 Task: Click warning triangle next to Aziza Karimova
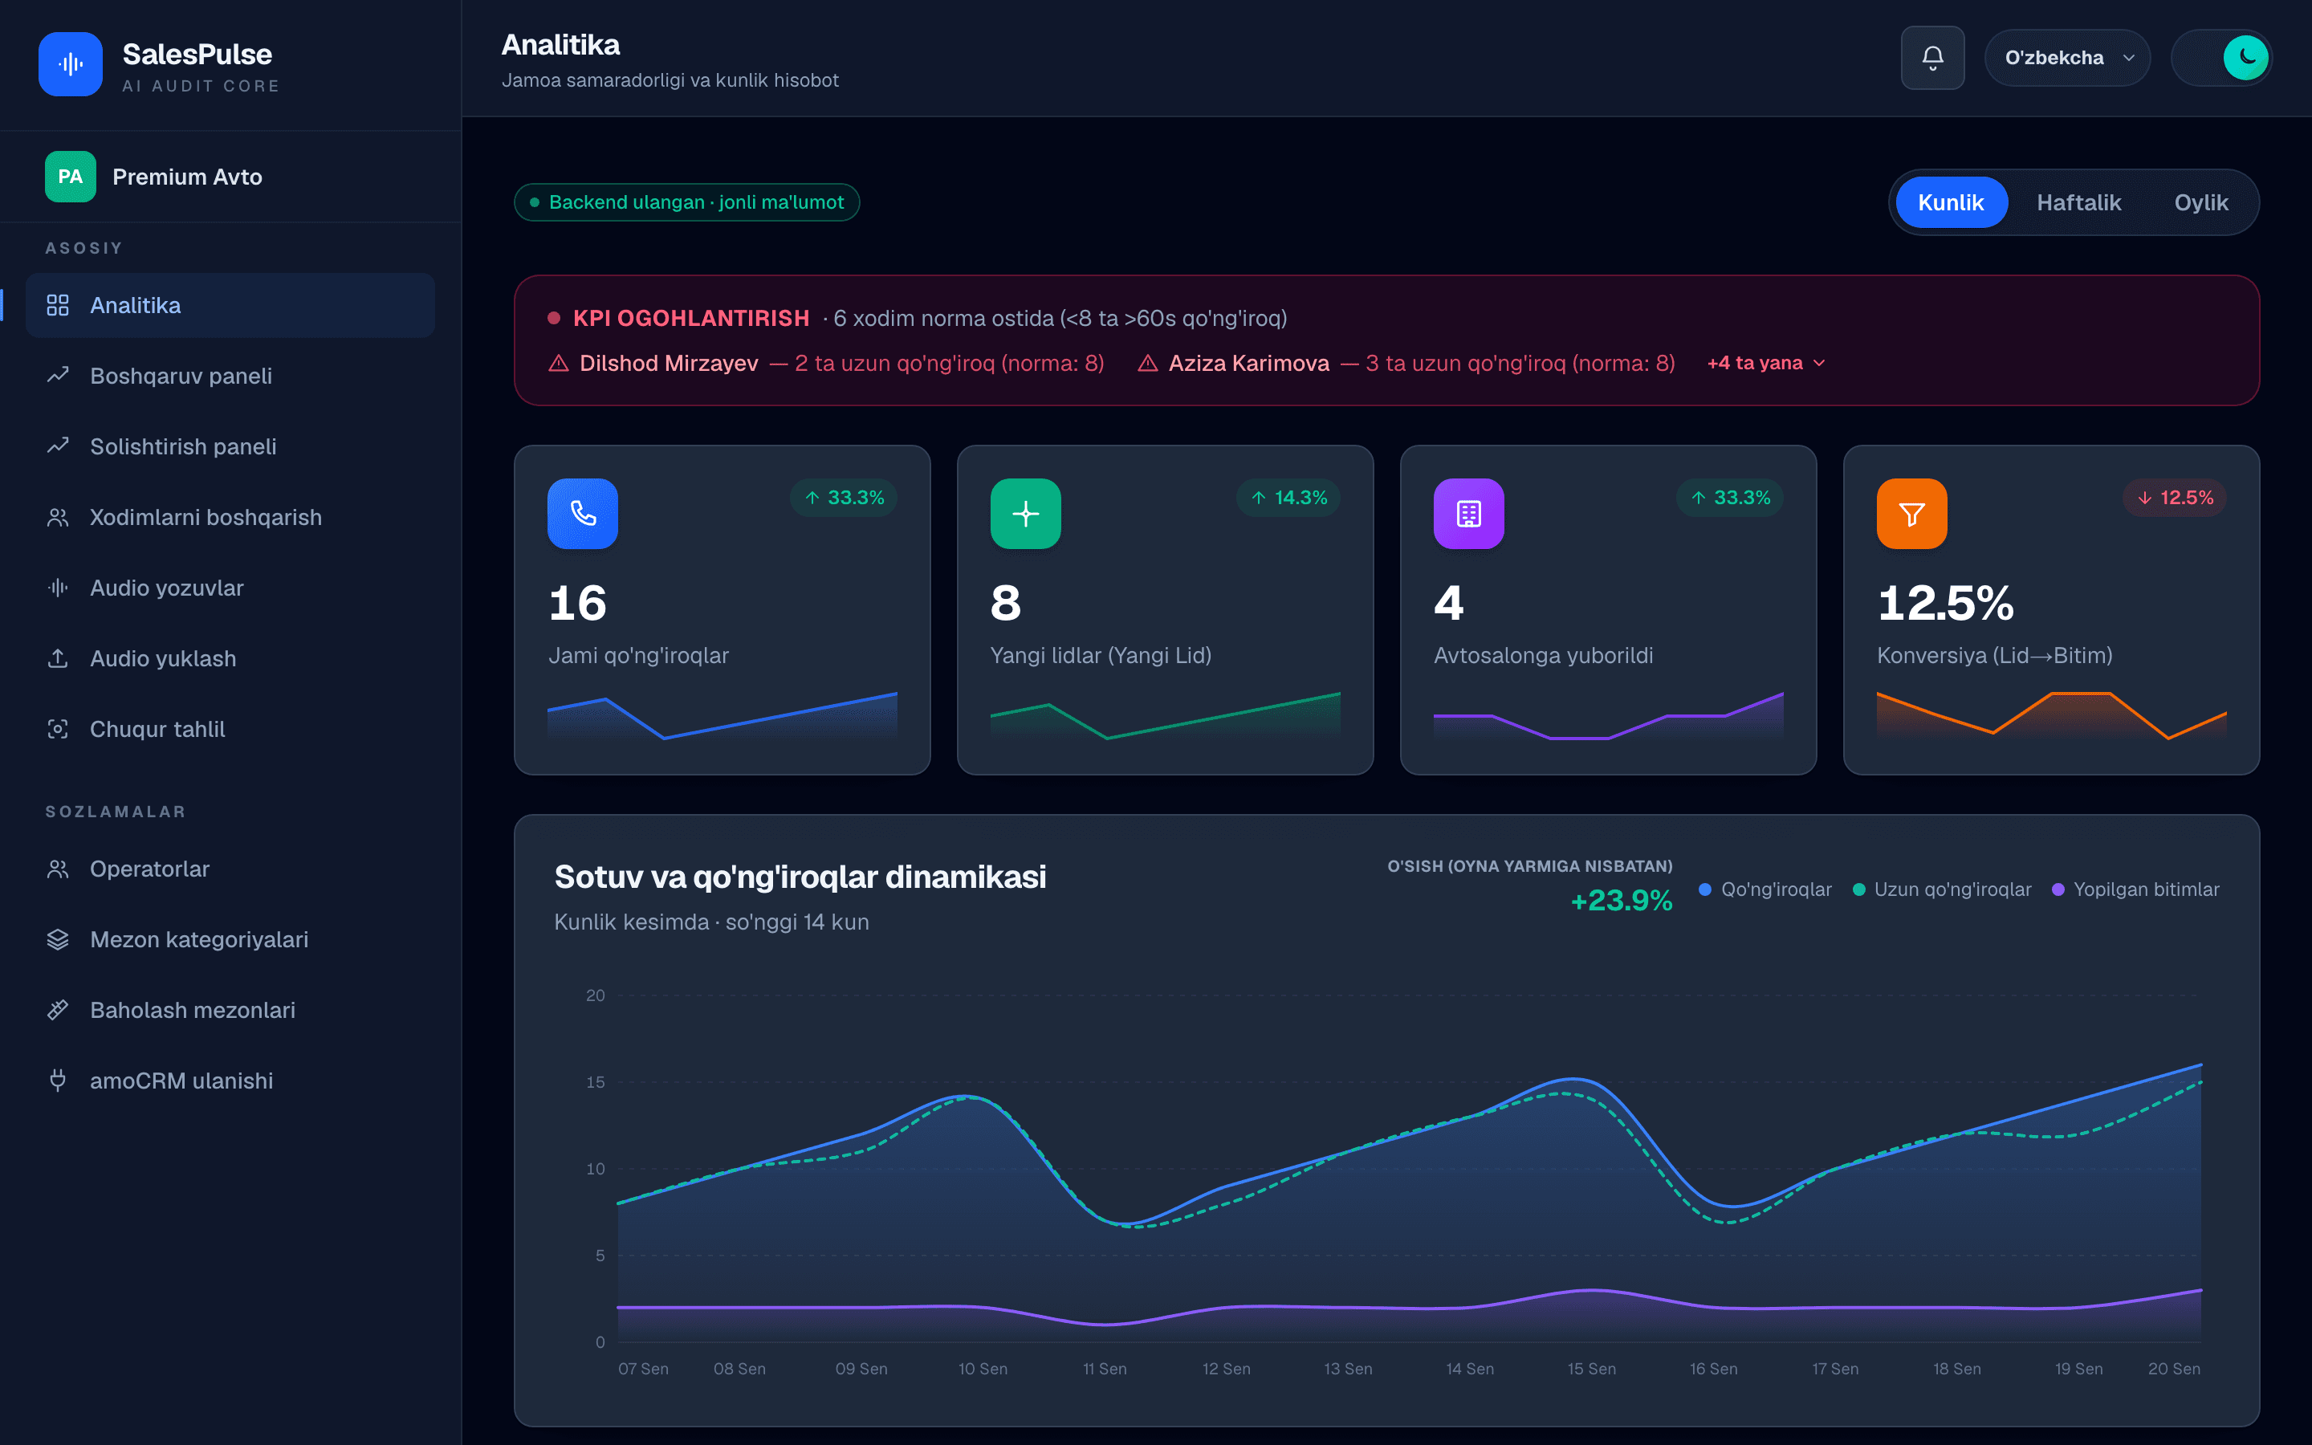1147,363
